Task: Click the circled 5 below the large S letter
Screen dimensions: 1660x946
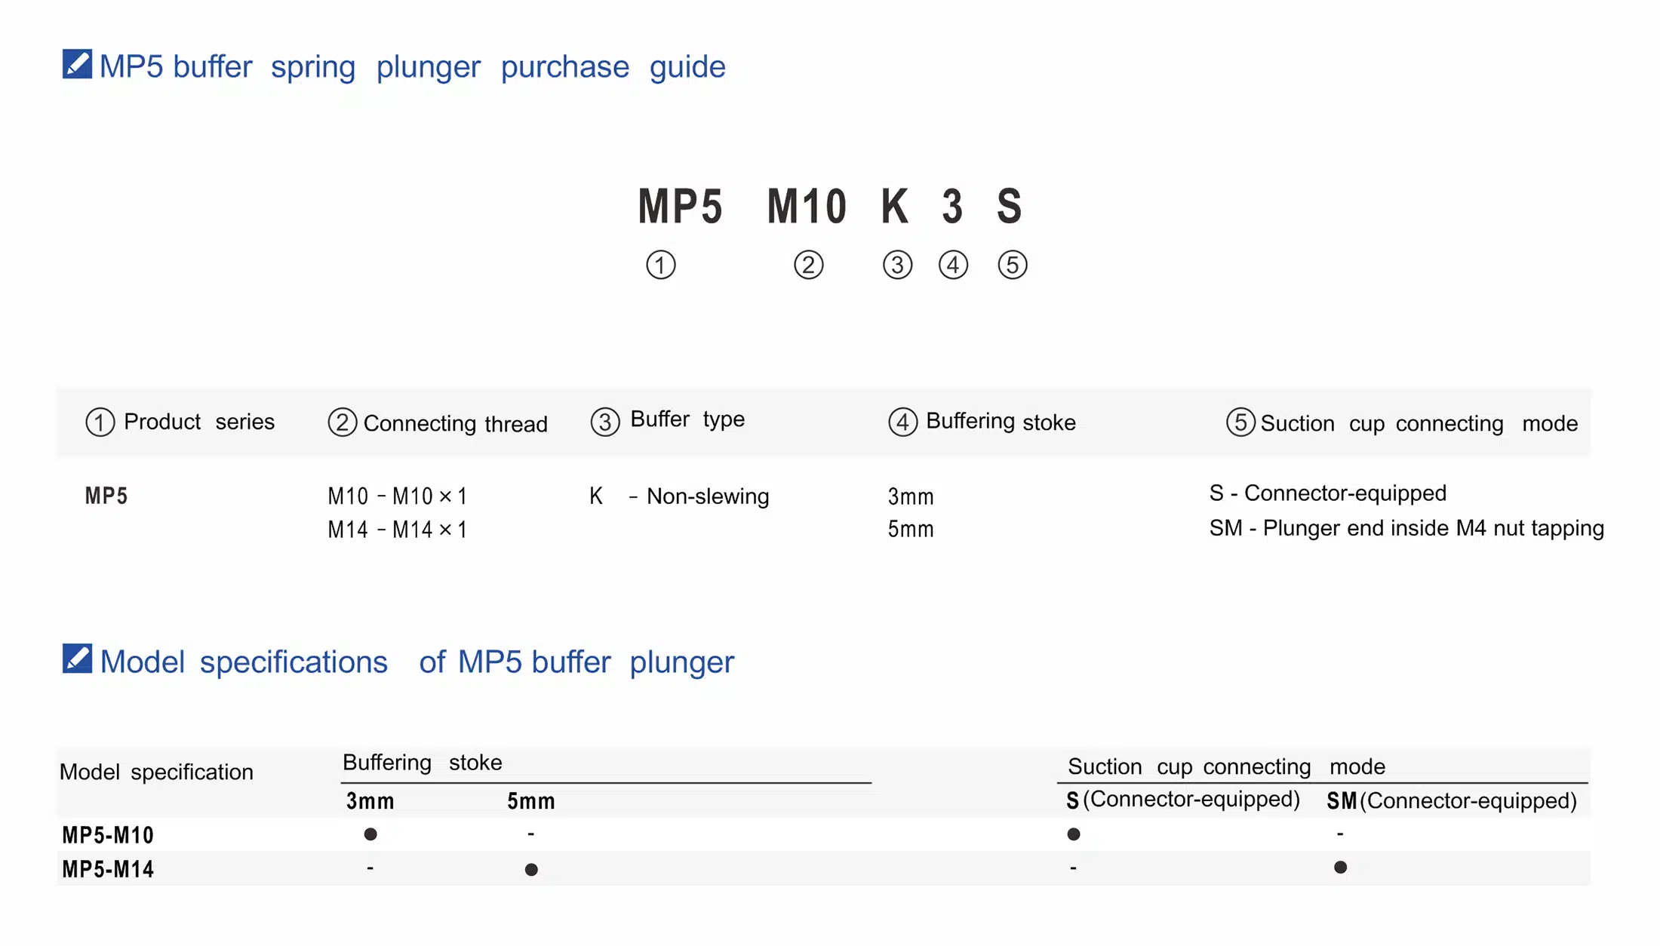Action: [x=1012, y=265]
